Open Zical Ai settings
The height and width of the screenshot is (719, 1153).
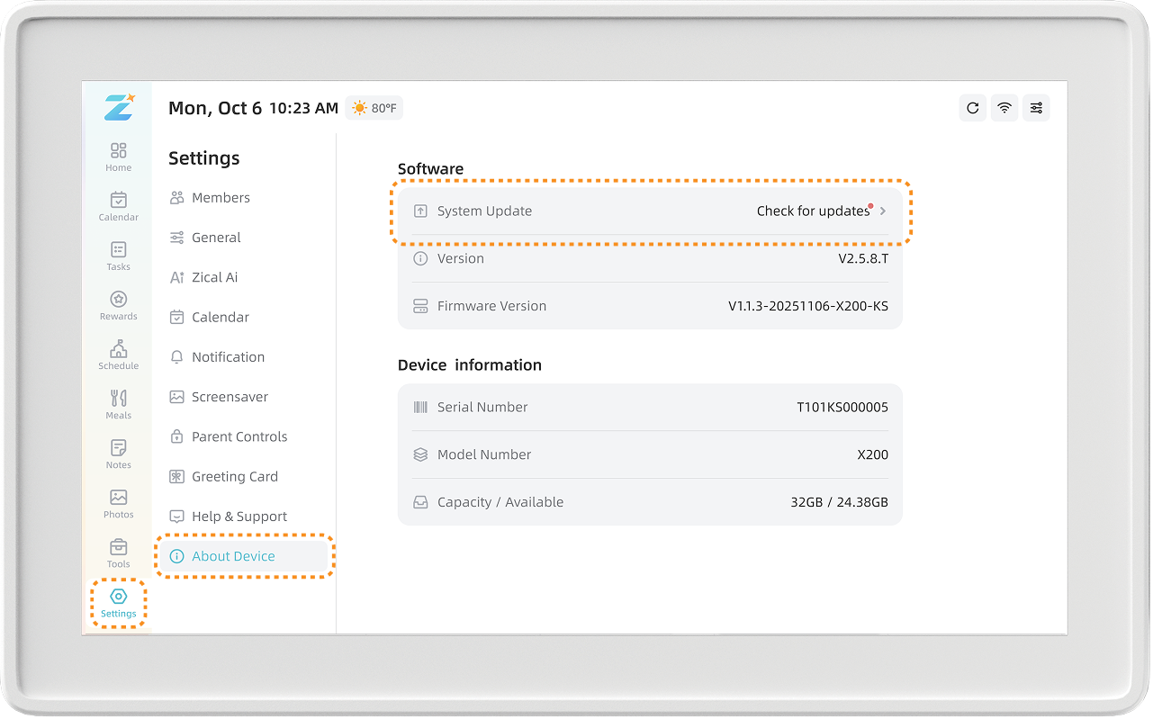[x=203, y=277]
